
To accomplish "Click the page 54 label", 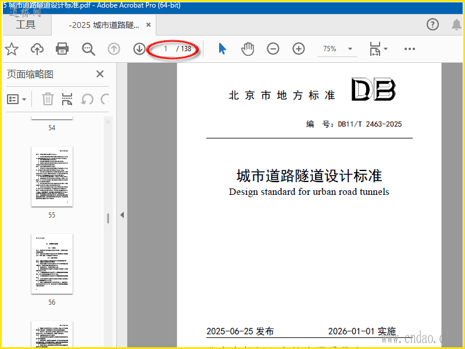I will [x=52, y=128].
